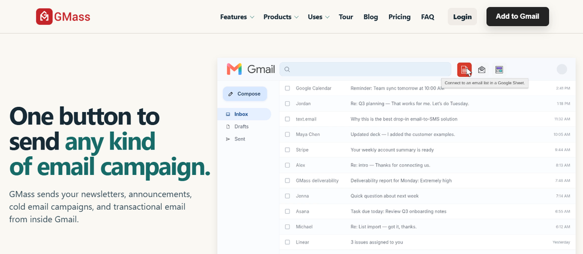Image resolution: width=583 pixels, height=254 pixels.
Task: Check the box beside Alex's email
Action: (x=288, y=165)
